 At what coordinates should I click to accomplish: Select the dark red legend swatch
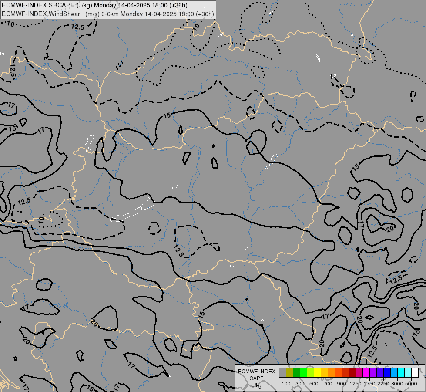[x=352, y=372]
